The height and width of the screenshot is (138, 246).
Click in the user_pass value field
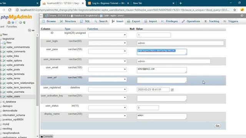tap(162, 52)
